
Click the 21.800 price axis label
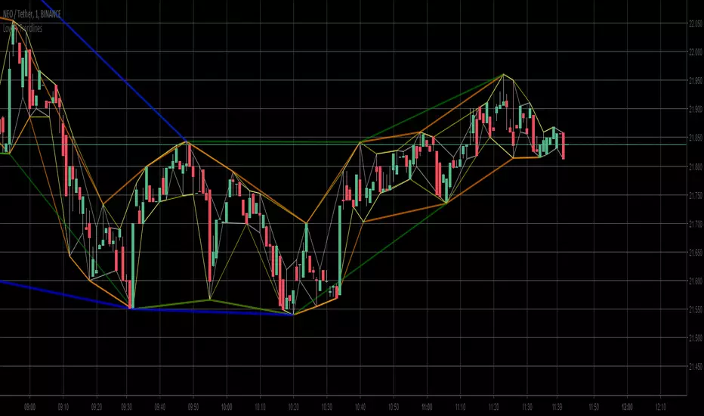pyautogui.click(x=696, y=167)
